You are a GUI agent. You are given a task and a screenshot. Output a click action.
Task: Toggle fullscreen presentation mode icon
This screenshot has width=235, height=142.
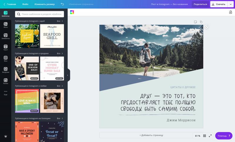click(x=210, y=136)
